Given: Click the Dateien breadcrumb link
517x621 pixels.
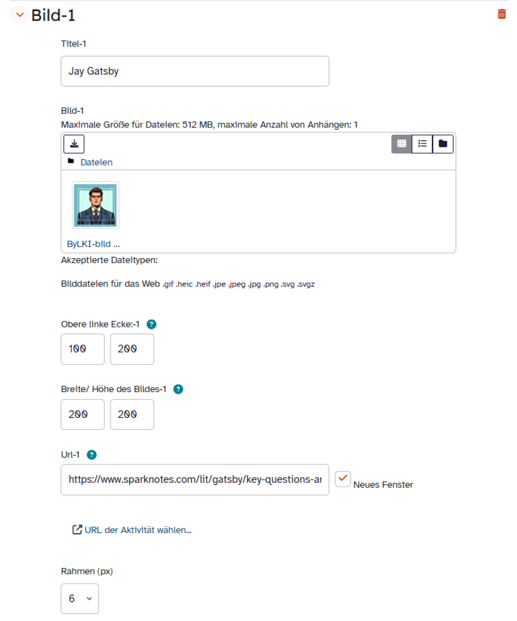Looking at the screenshot, I should (97, 162).
